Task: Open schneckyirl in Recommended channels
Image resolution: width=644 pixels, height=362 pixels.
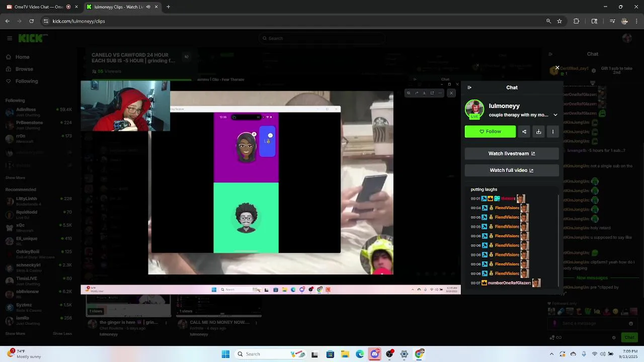Action: [38, 267]
